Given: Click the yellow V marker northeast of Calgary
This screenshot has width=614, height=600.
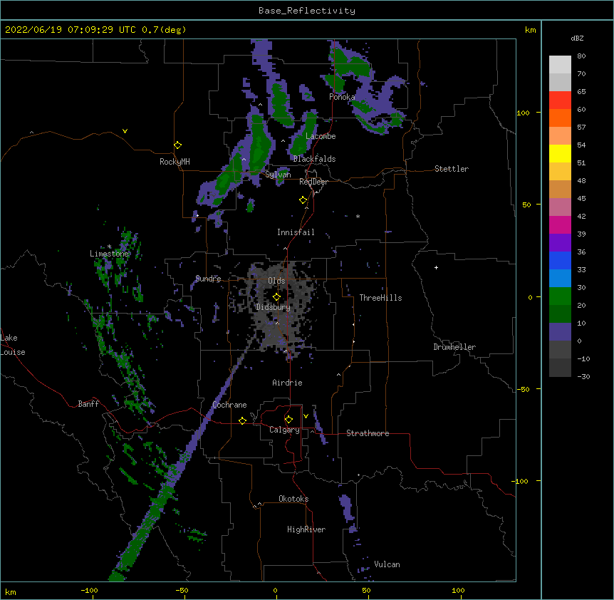Looking at the screenshot, I should (x=306, y=416).
